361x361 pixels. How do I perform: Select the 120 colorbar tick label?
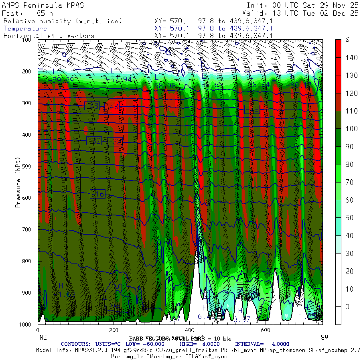pos(351,93)
